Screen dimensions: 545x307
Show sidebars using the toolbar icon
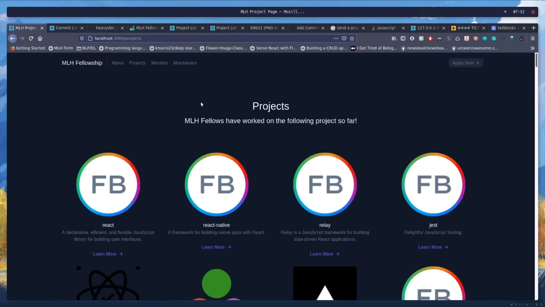point(403,38)
